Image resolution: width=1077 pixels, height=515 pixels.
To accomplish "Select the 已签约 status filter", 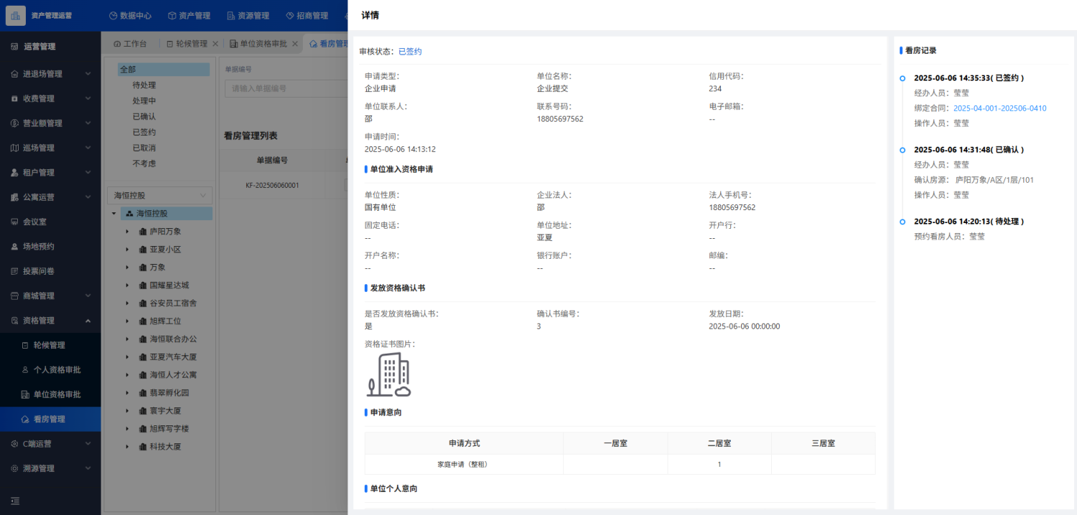I will pyautogui.click(x=144, y=133).
